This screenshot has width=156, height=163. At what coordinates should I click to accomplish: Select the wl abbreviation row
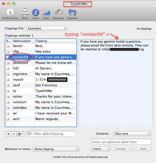41,113
